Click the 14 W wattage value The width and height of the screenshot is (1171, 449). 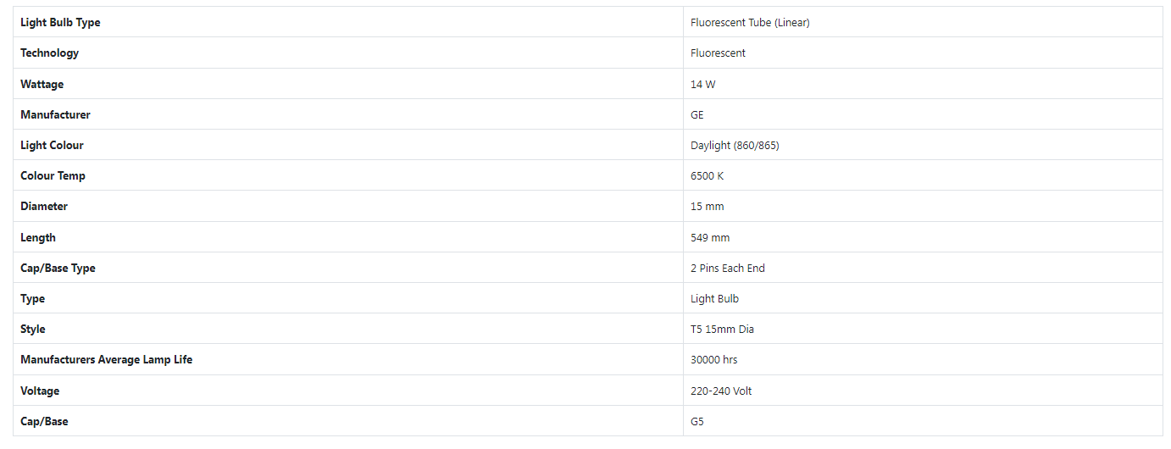(x=703, y=85)
